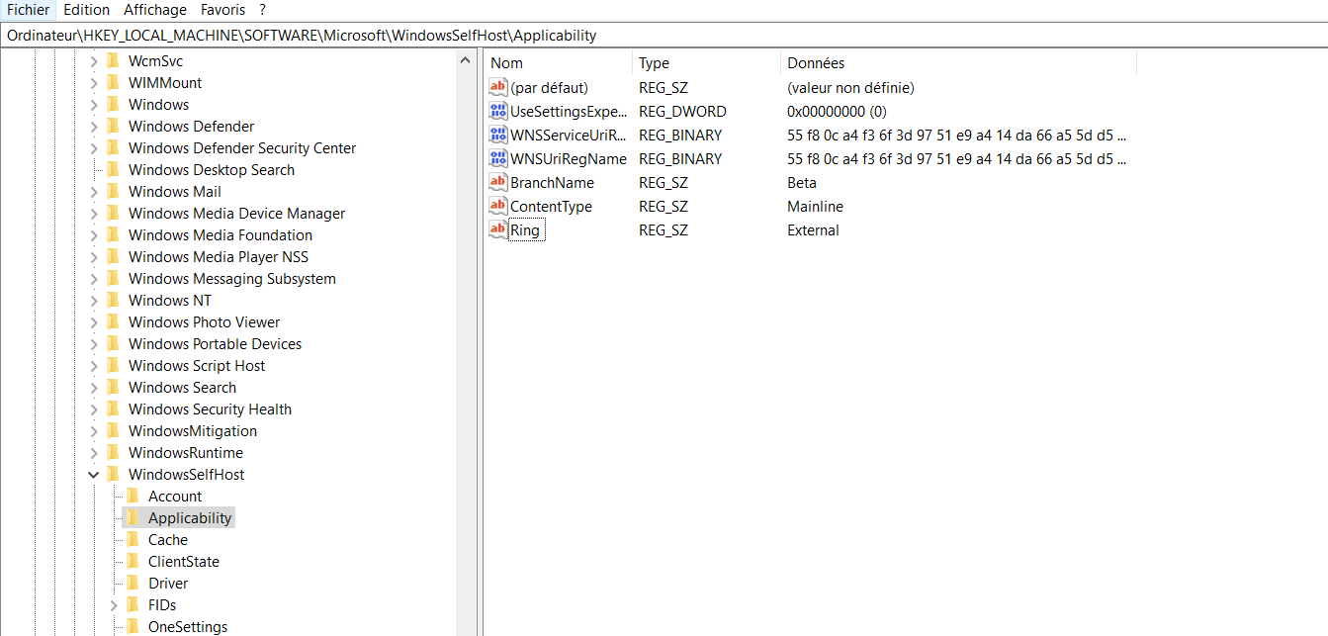
Task: Click the Windows Defender folder icon
Action: pyautogui.click(x=112, y=126)
